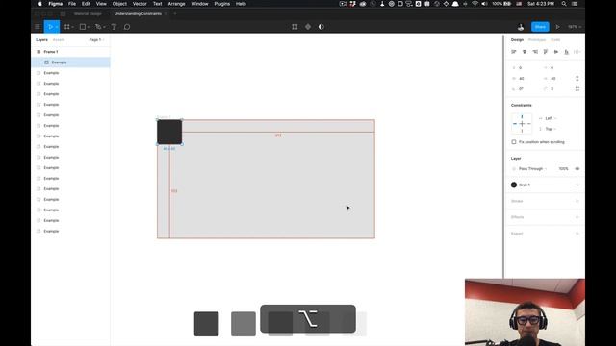Click the medium gray square below the frame

point(244,324)
